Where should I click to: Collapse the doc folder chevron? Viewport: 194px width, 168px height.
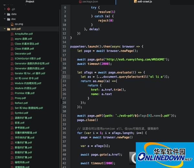[5, 19]
